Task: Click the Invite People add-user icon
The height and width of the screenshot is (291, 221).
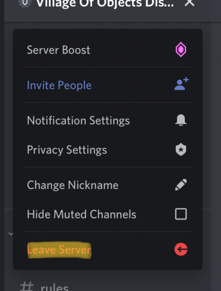Action: (x=181, y=84)
